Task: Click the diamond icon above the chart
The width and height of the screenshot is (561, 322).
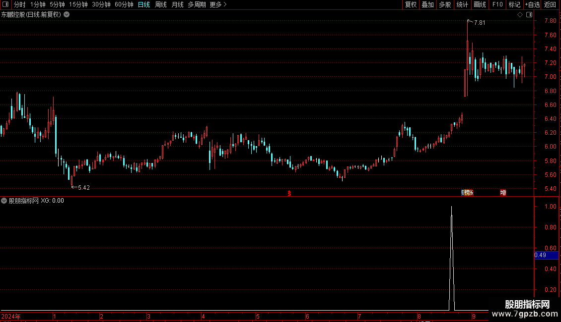Action: coord(520,15)
